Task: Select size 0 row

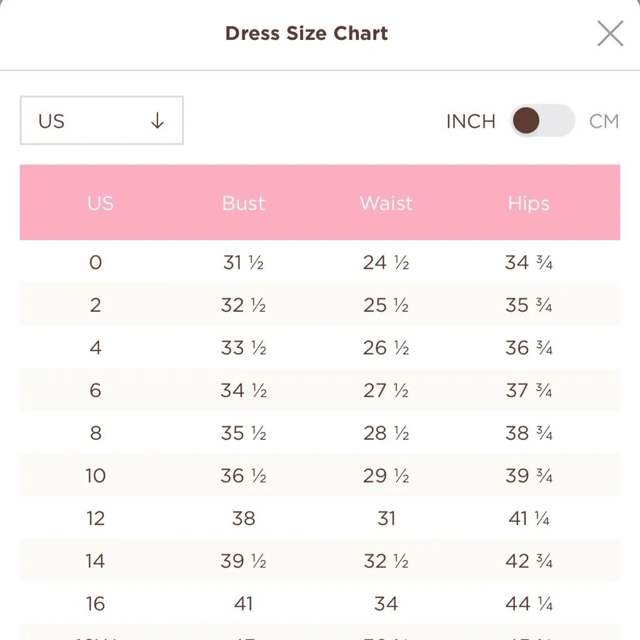Action: (95, 262)
